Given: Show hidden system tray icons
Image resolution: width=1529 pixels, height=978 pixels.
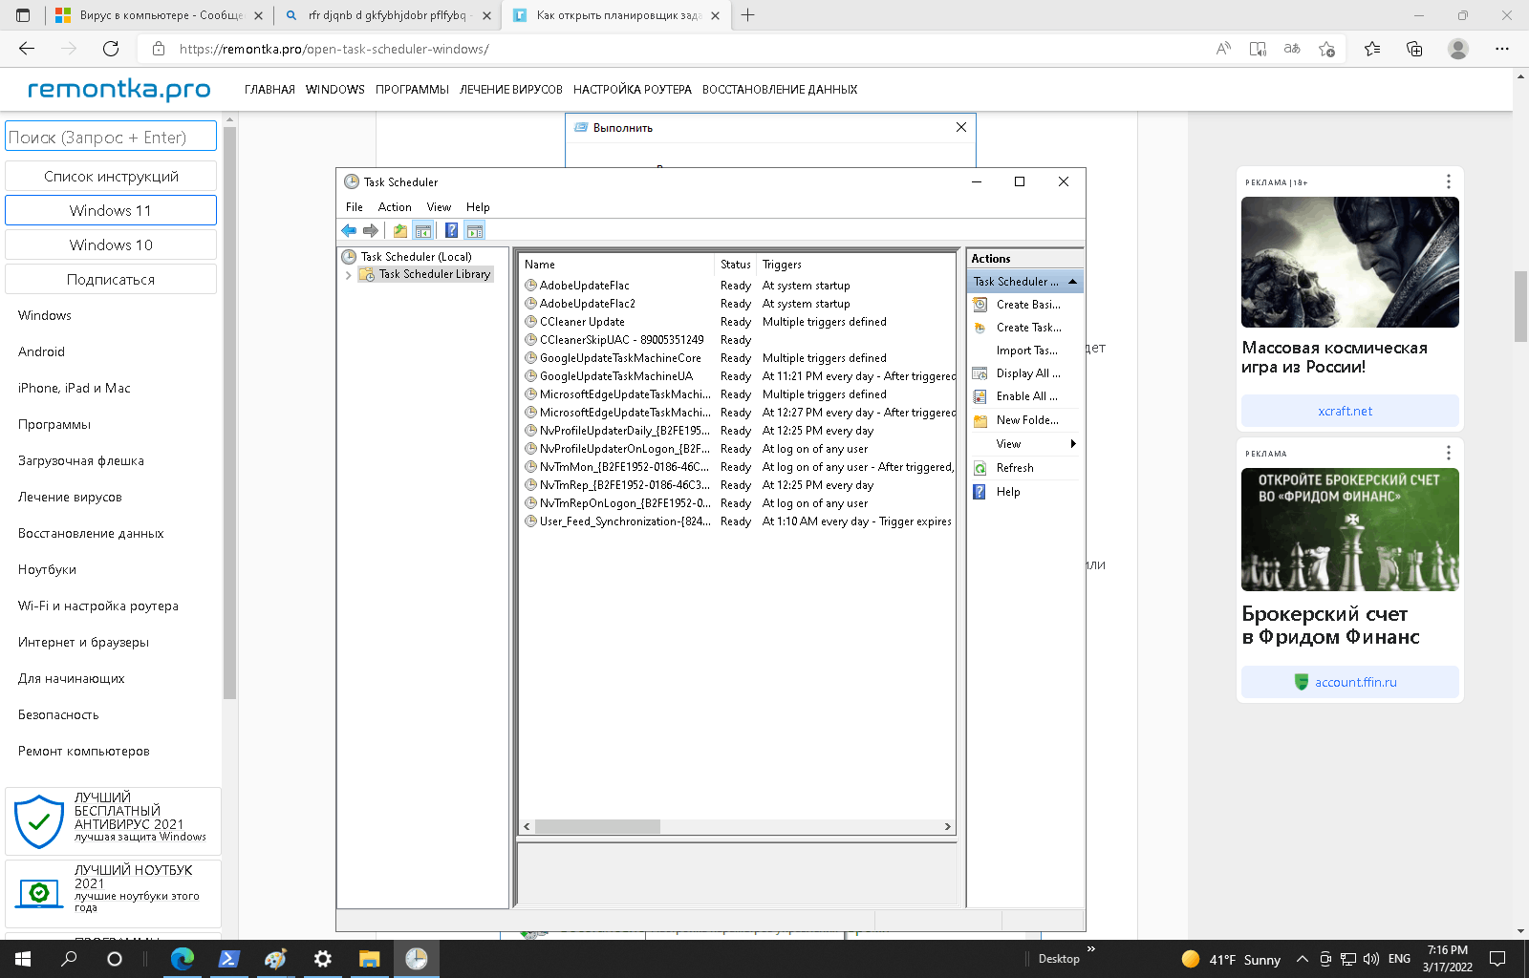Looking at the screenshot, I should click(x=1302, y=959).
